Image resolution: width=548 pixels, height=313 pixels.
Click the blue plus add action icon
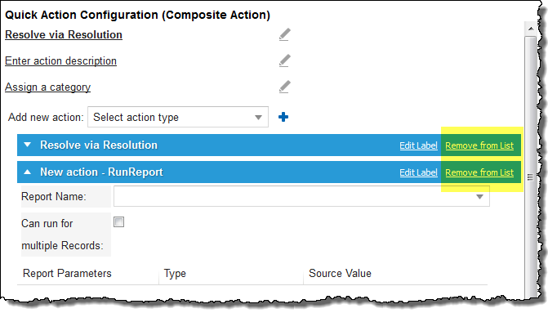point(283,117)
